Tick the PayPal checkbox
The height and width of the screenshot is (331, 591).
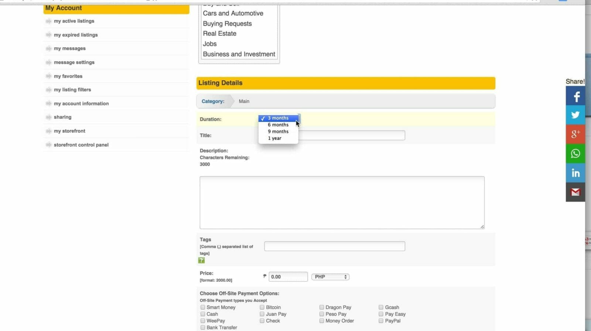[x=381, y=321]
